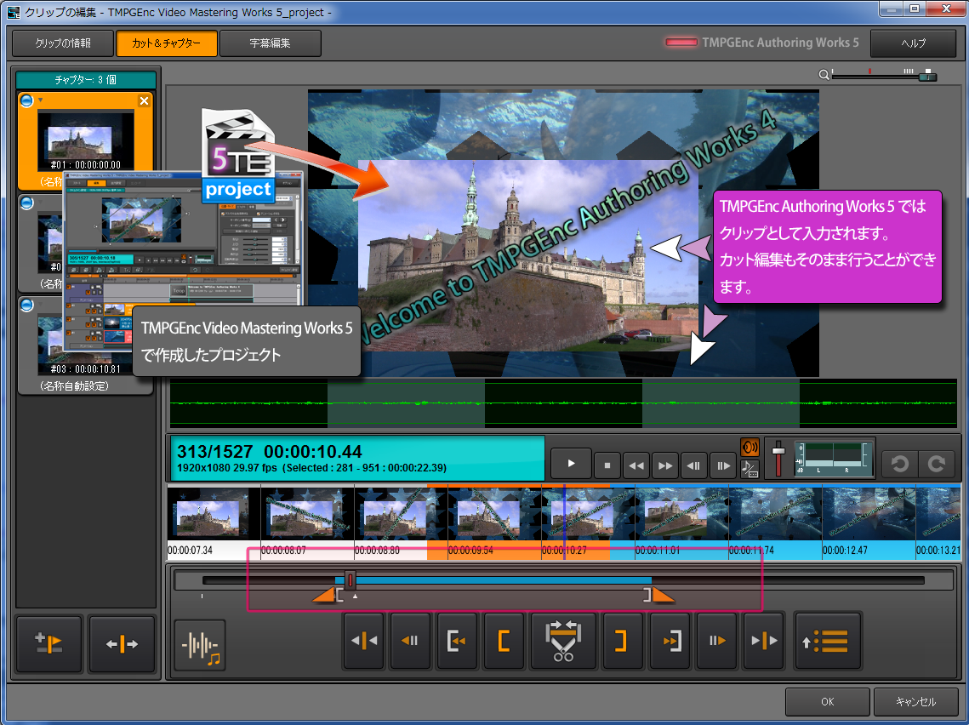Switch to the 字幕編集 tab

271,43
